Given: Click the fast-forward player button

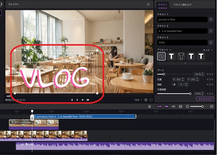Looking at the screenshot, I should pyautogui.click(x=88, y=100).
